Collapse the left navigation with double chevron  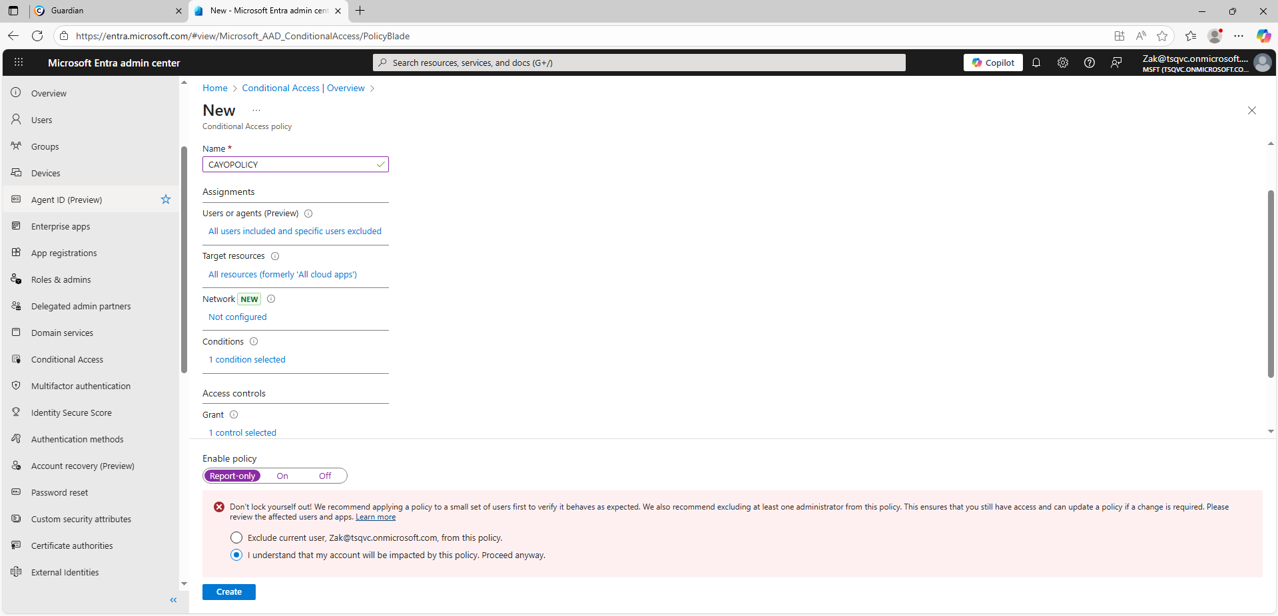click(x=173, y=600)
